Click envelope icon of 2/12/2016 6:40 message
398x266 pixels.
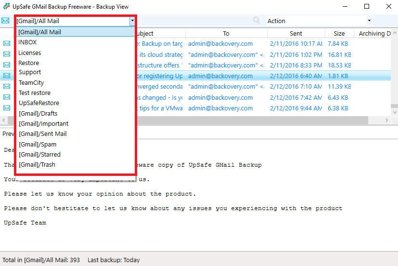click(x=7, y=76)
